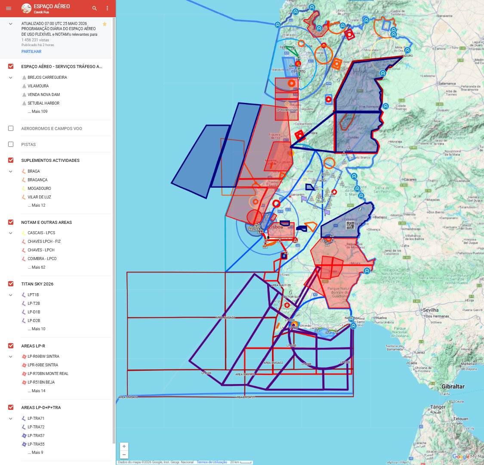Collapse the BREJOS CARREGUEIRA list chevron
Image resolution: width=484 pixels, height=465 pixels.
[10, 77]
